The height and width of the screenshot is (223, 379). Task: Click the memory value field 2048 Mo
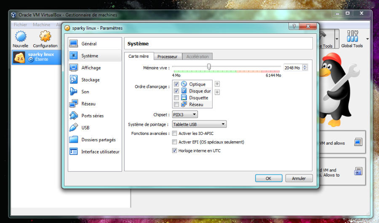click(293, 68)
